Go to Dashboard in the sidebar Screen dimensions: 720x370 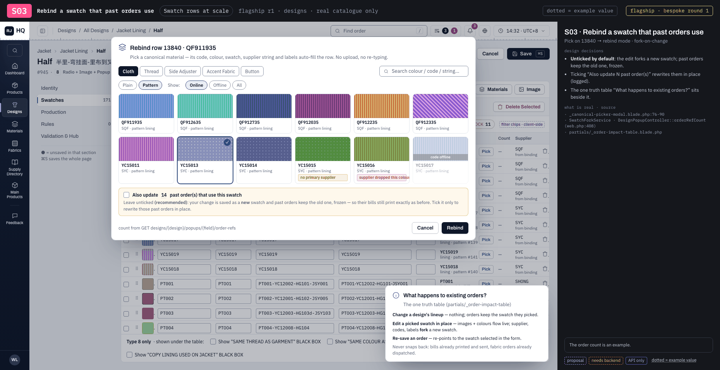tap(15, 69)
